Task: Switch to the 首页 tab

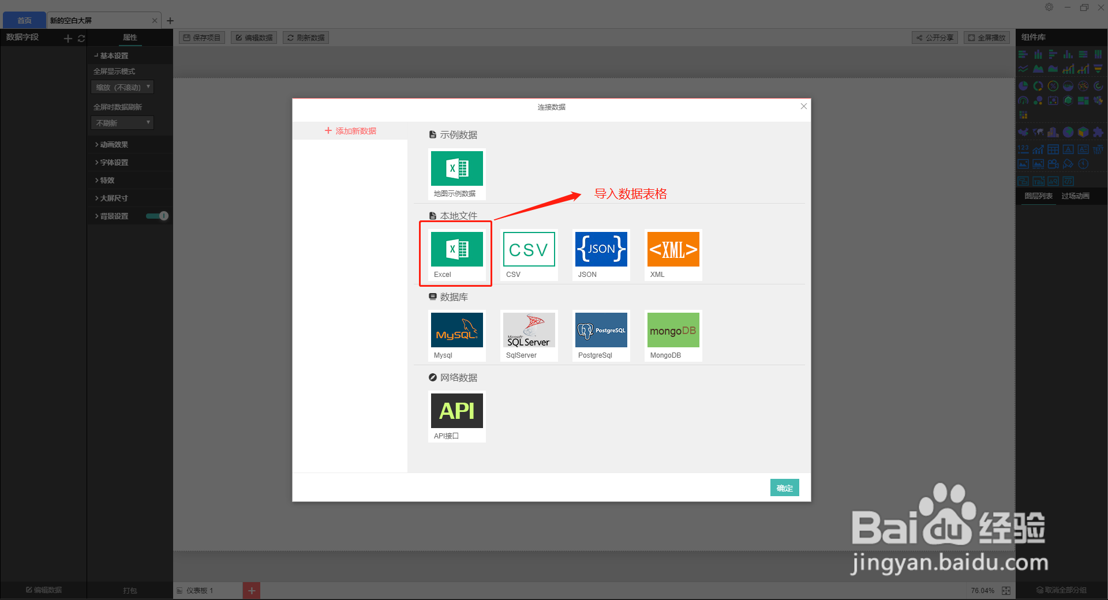Action: tap(24, 20)
